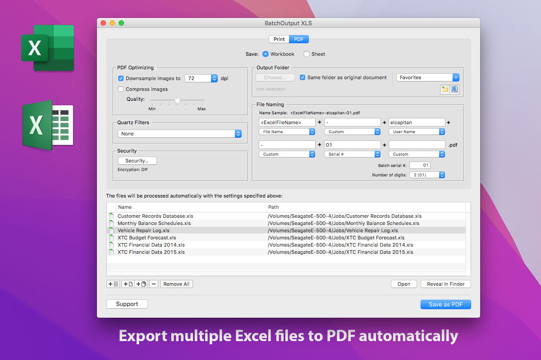Click the Batch serial # field
Viewport: 541px width, 360px height.
[x=420, y=165]
